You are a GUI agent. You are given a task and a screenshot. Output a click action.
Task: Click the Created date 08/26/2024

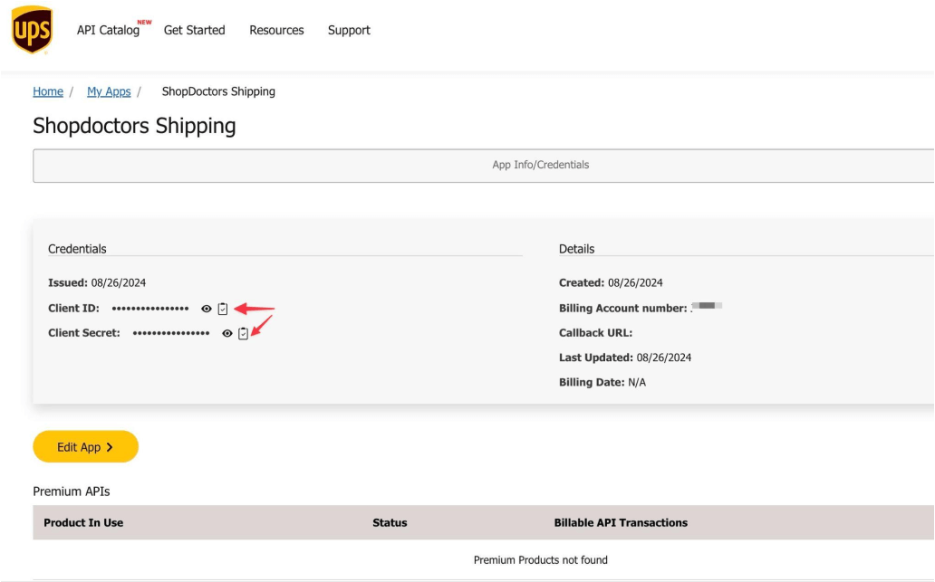(x=635, y=283)
